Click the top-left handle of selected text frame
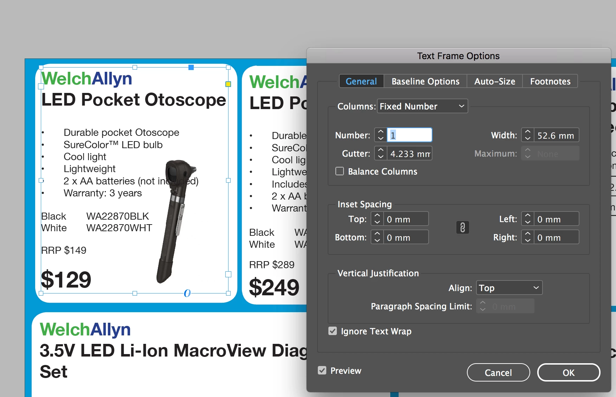Image resolution: width=616 pixels, height=397 pixels. [x=41, y=67]
